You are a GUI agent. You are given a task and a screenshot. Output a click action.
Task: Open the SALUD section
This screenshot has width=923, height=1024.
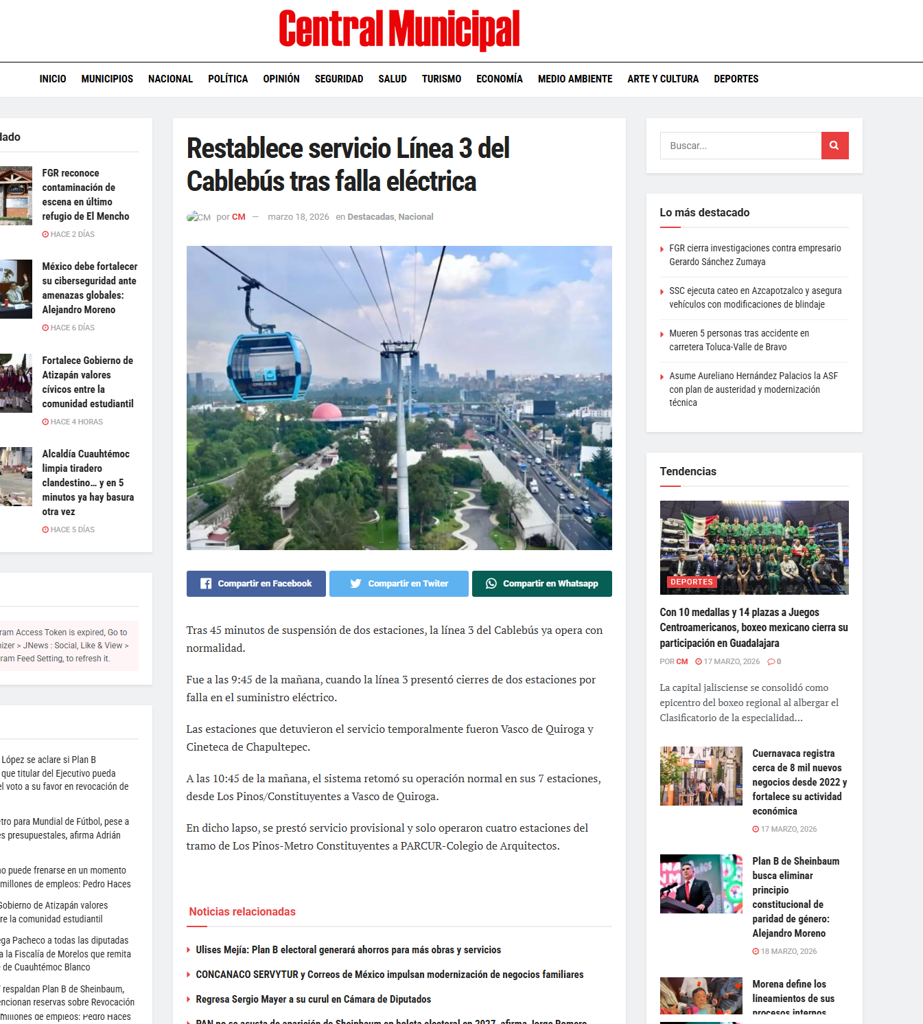tap(393, 79)
